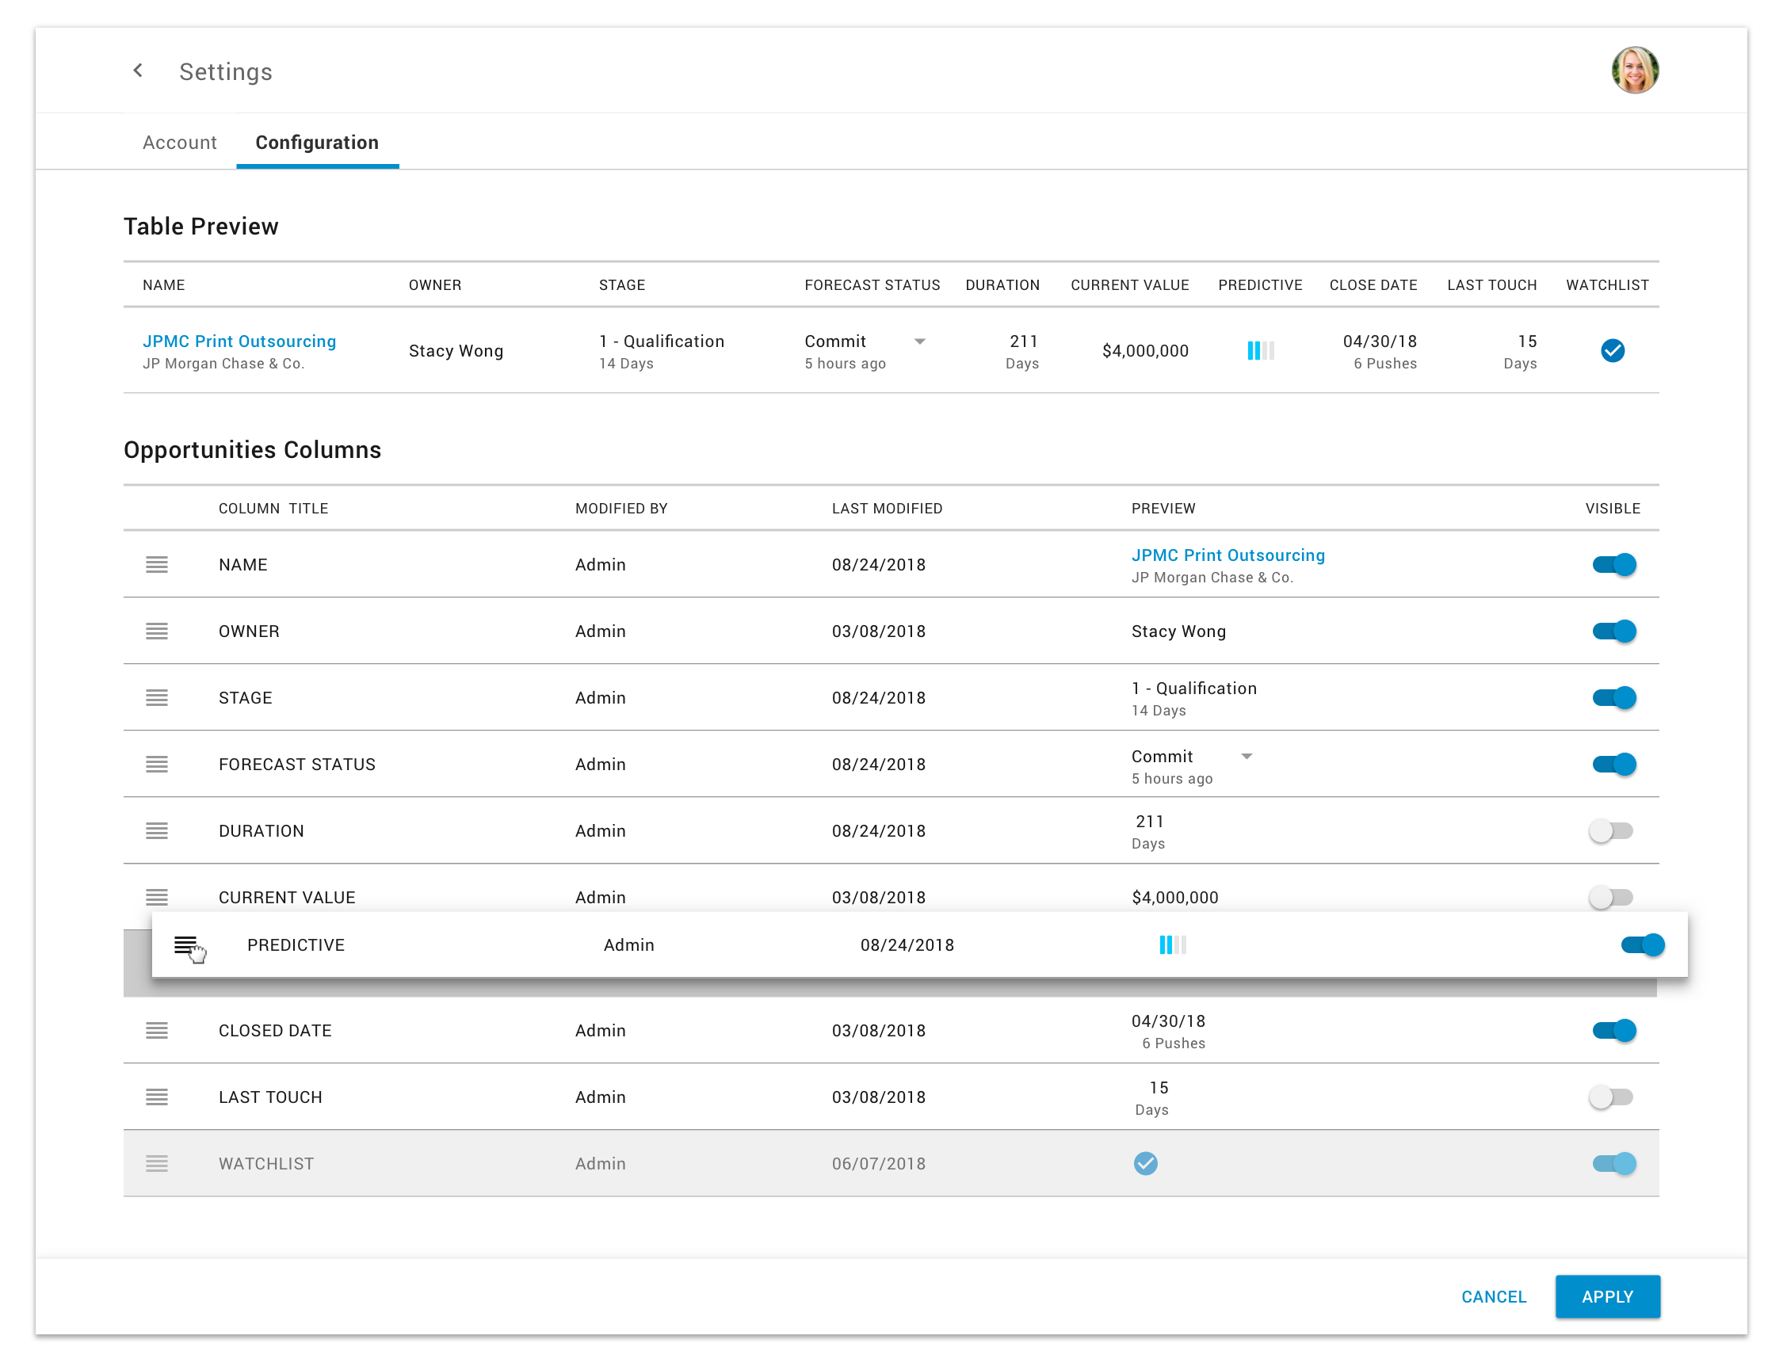
Task: Open Commit dropdown in Table Preview row
Action: tap(919, 341)
